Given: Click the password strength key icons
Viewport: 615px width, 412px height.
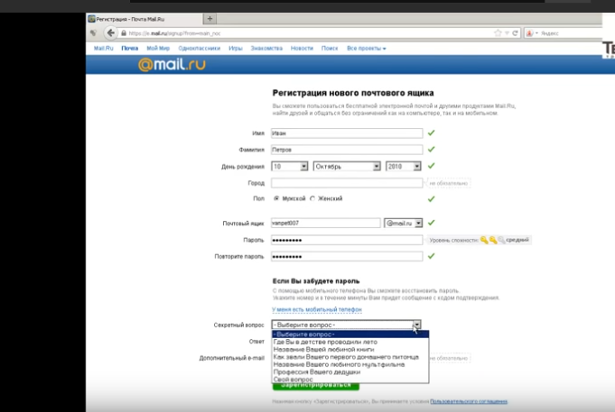Looking at the screenshot, I should tap(492, 240).
